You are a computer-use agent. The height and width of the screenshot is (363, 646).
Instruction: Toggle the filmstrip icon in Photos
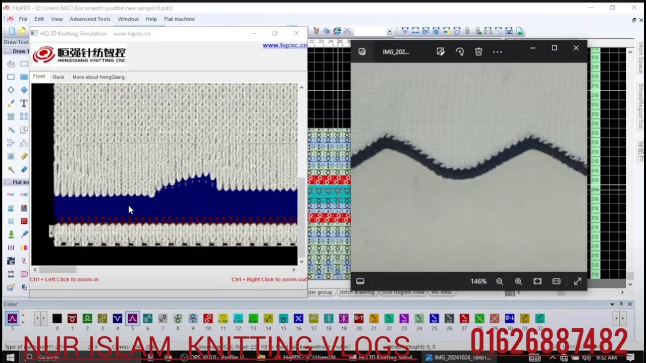360,281
